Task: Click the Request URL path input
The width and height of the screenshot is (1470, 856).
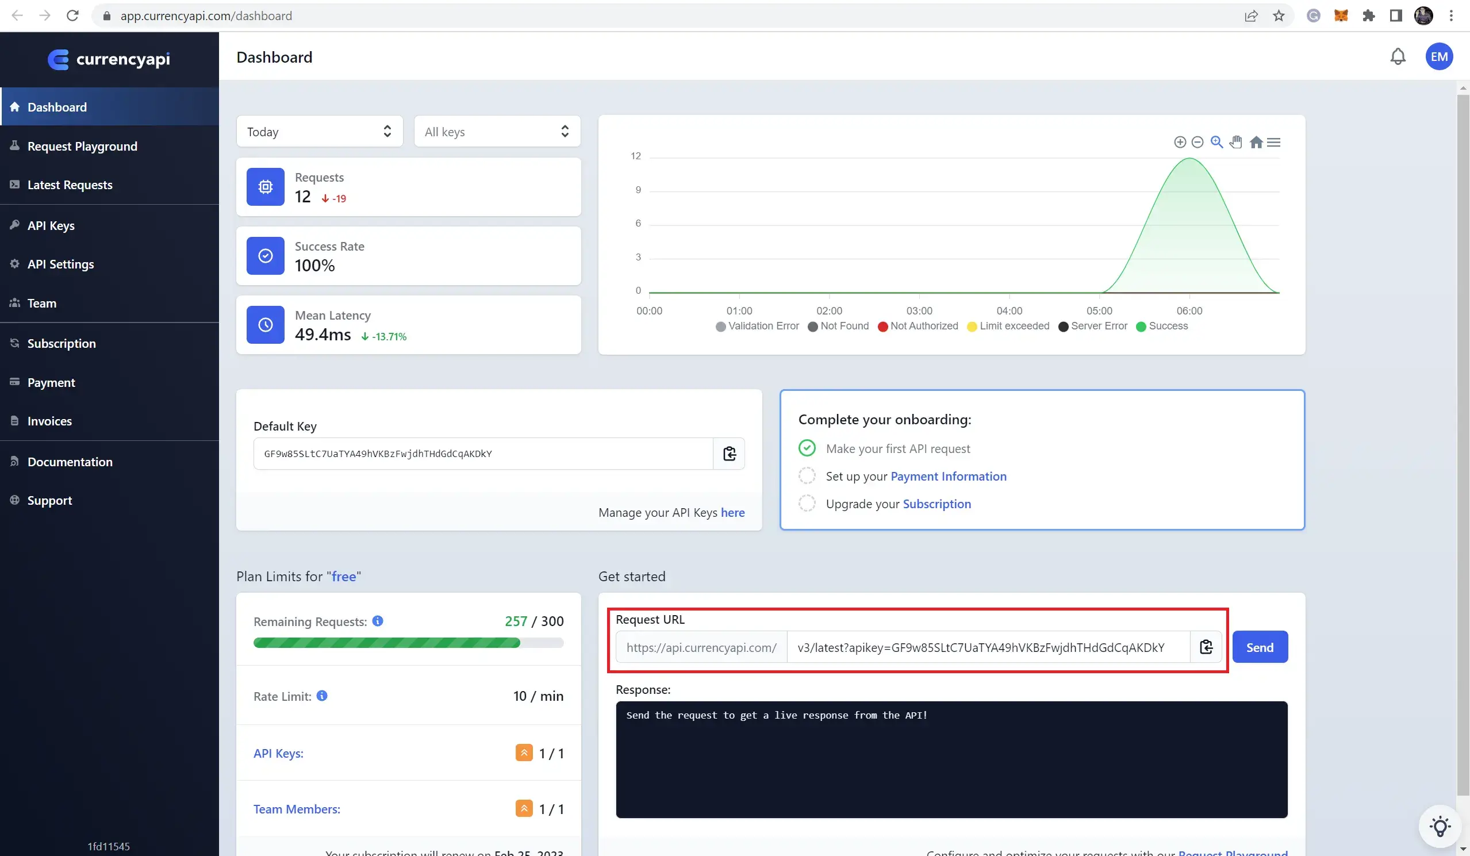Action: [x=988, y=647]
